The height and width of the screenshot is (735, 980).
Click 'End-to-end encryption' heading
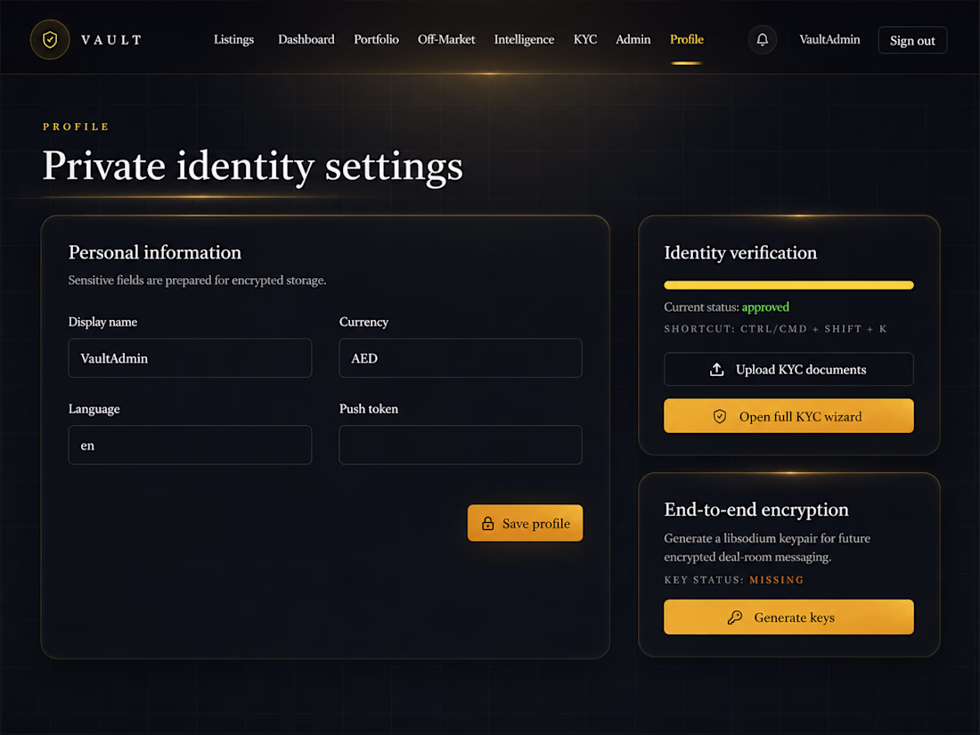pos(756,510)
